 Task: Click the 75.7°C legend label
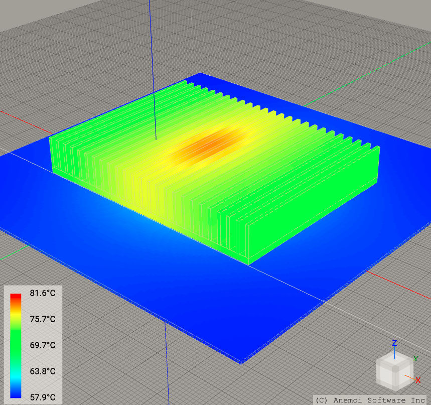point(43,319)
